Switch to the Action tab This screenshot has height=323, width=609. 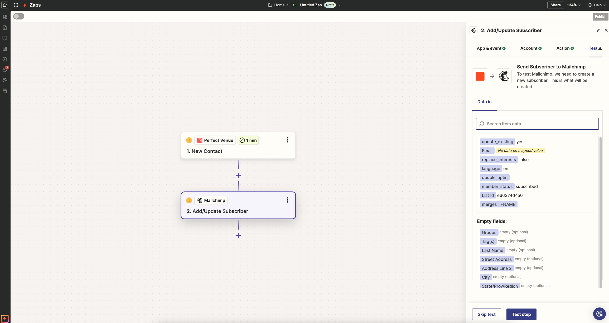tap(565, 48)
